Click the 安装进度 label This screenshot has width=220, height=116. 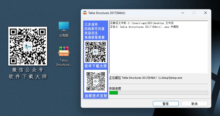pos(115,88)
